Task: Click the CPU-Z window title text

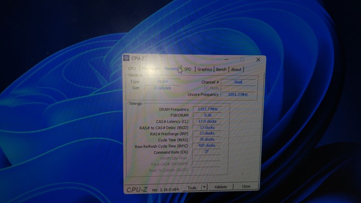Action: tap(138, 58)
